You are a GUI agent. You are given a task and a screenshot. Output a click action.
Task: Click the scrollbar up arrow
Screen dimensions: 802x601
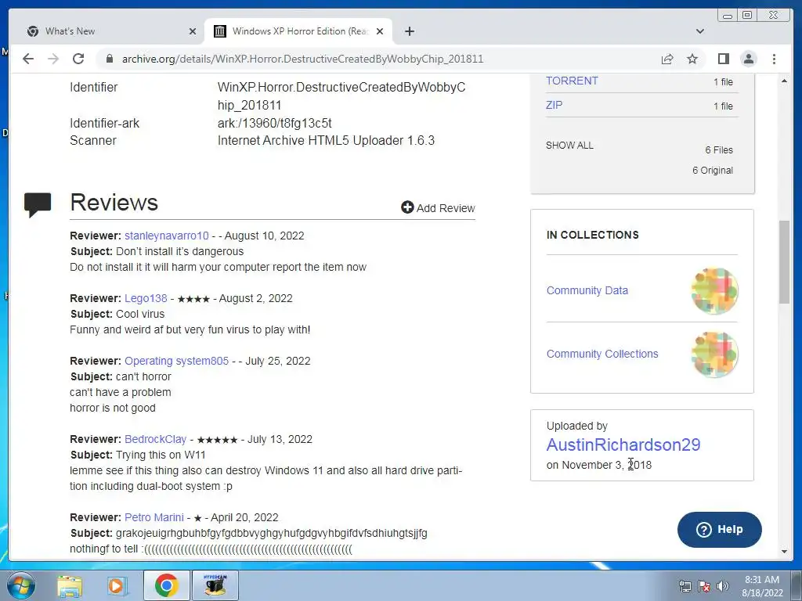click(784, 81)
